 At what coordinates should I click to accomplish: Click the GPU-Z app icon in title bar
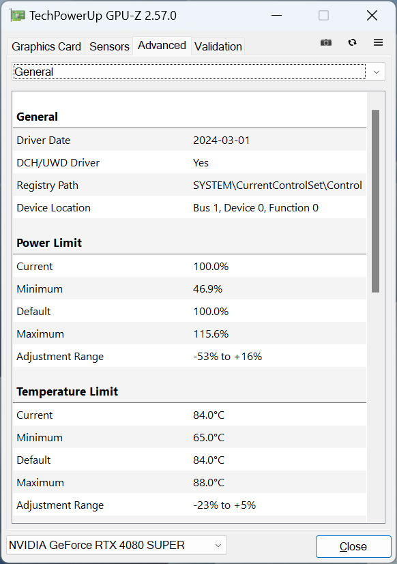(18, 16)
